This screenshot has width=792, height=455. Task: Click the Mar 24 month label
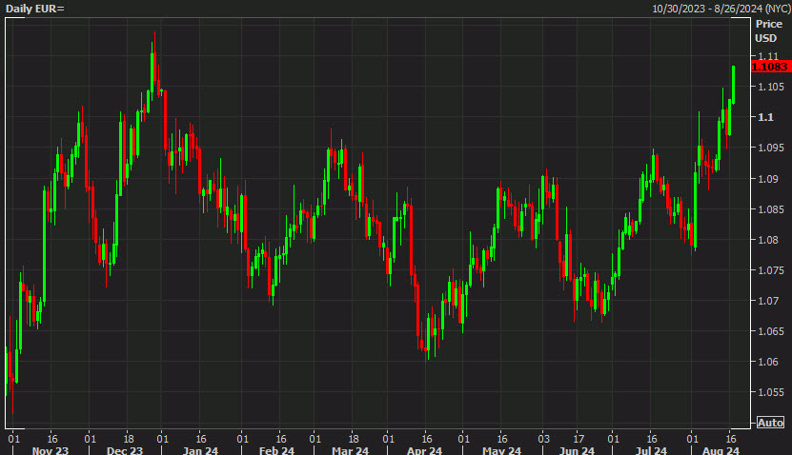350,450
